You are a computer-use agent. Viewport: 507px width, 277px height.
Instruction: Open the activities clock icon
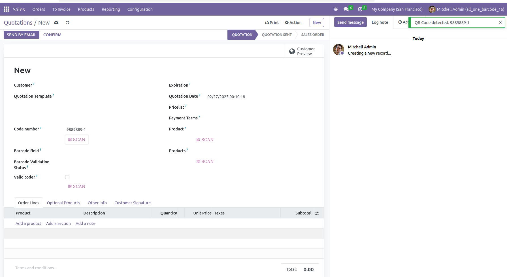point(360,9)
